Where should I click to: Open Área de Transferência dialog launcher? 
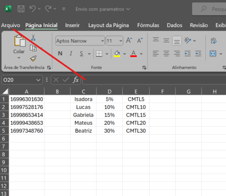(x=49, y=68)
